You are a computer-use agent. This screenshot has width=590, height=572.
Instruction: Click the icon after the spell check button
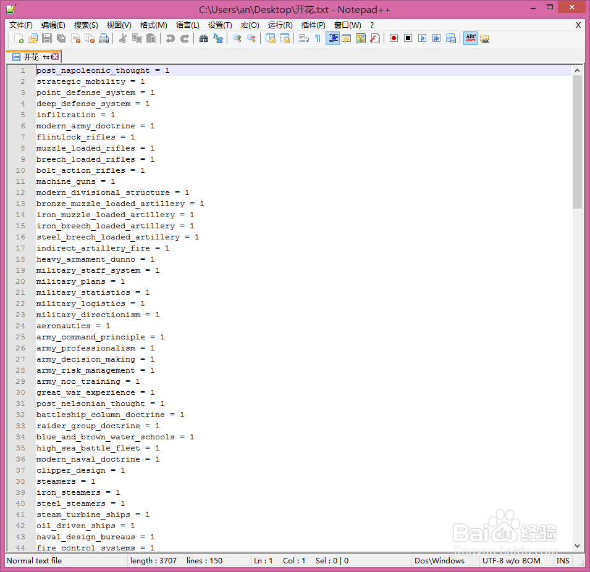(x=484, y=38)
